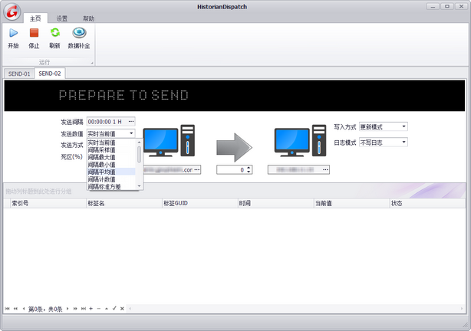The width and height of the screenshot is (471, 331).
Task: Add a record with the plus icon
Action: point(91,309)
